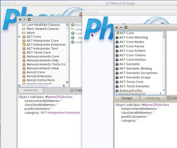Click the cube icon beside AndreasProfiler
Viewport: 177px width, 148px height.
click(x=117, y=91)
